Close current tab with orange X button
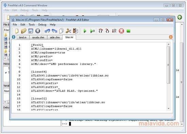Viewport: 187px width, 134px height. pyautogui.click(x=171, y=37)
